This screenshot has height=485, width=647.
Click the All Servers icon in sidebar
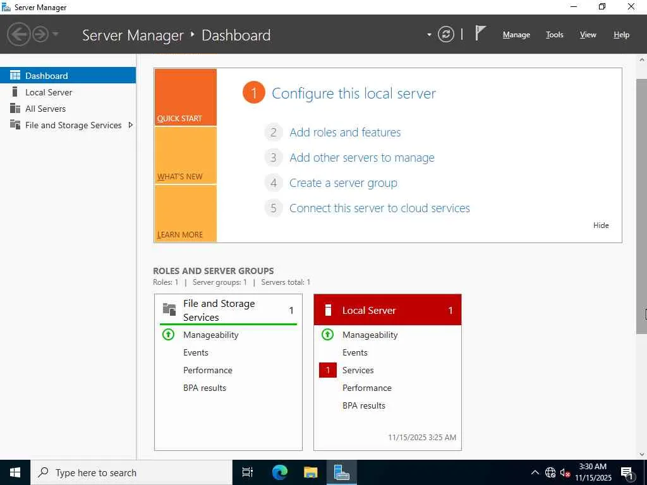15,108
